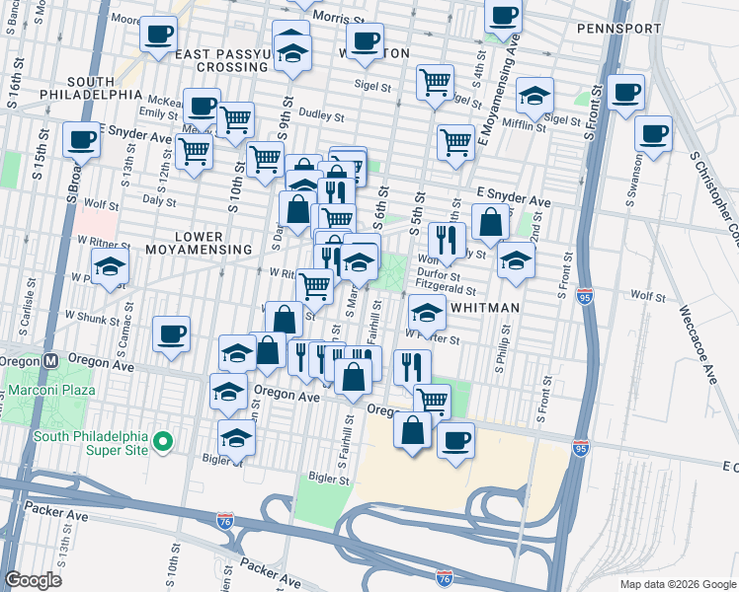Click the cafe marker near Moore St
Viewport: 739px width, 592px height.
pyautogui.click(x=159, y=37)
